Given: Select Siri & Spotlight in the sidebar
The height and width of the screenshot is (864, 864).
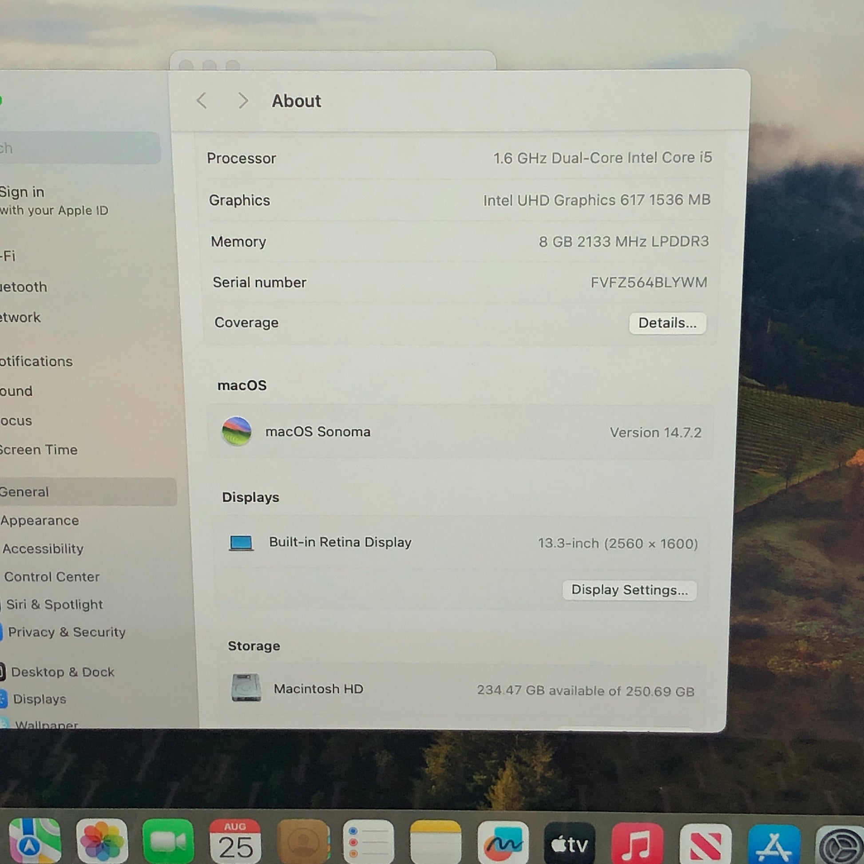Looking at the screenshot, I should (x=54, y=604).
